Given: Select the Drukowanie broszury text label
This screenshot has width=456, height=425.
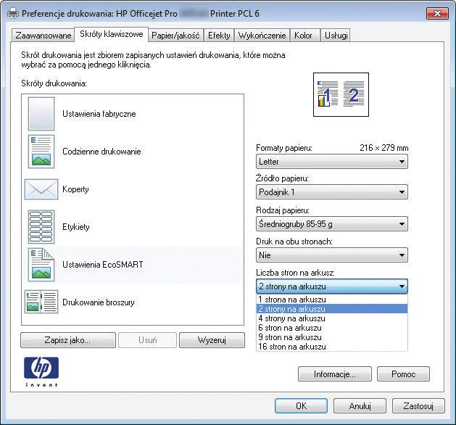Looking at the screenshot, I should point(99,302).
